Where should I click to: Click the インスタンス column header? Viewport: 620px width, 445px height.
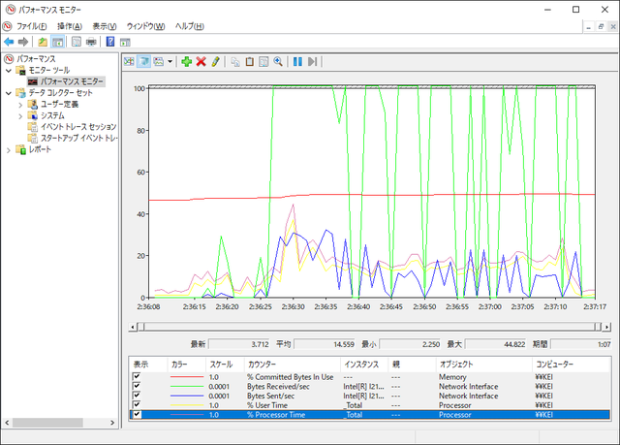[x=364, y=365]
